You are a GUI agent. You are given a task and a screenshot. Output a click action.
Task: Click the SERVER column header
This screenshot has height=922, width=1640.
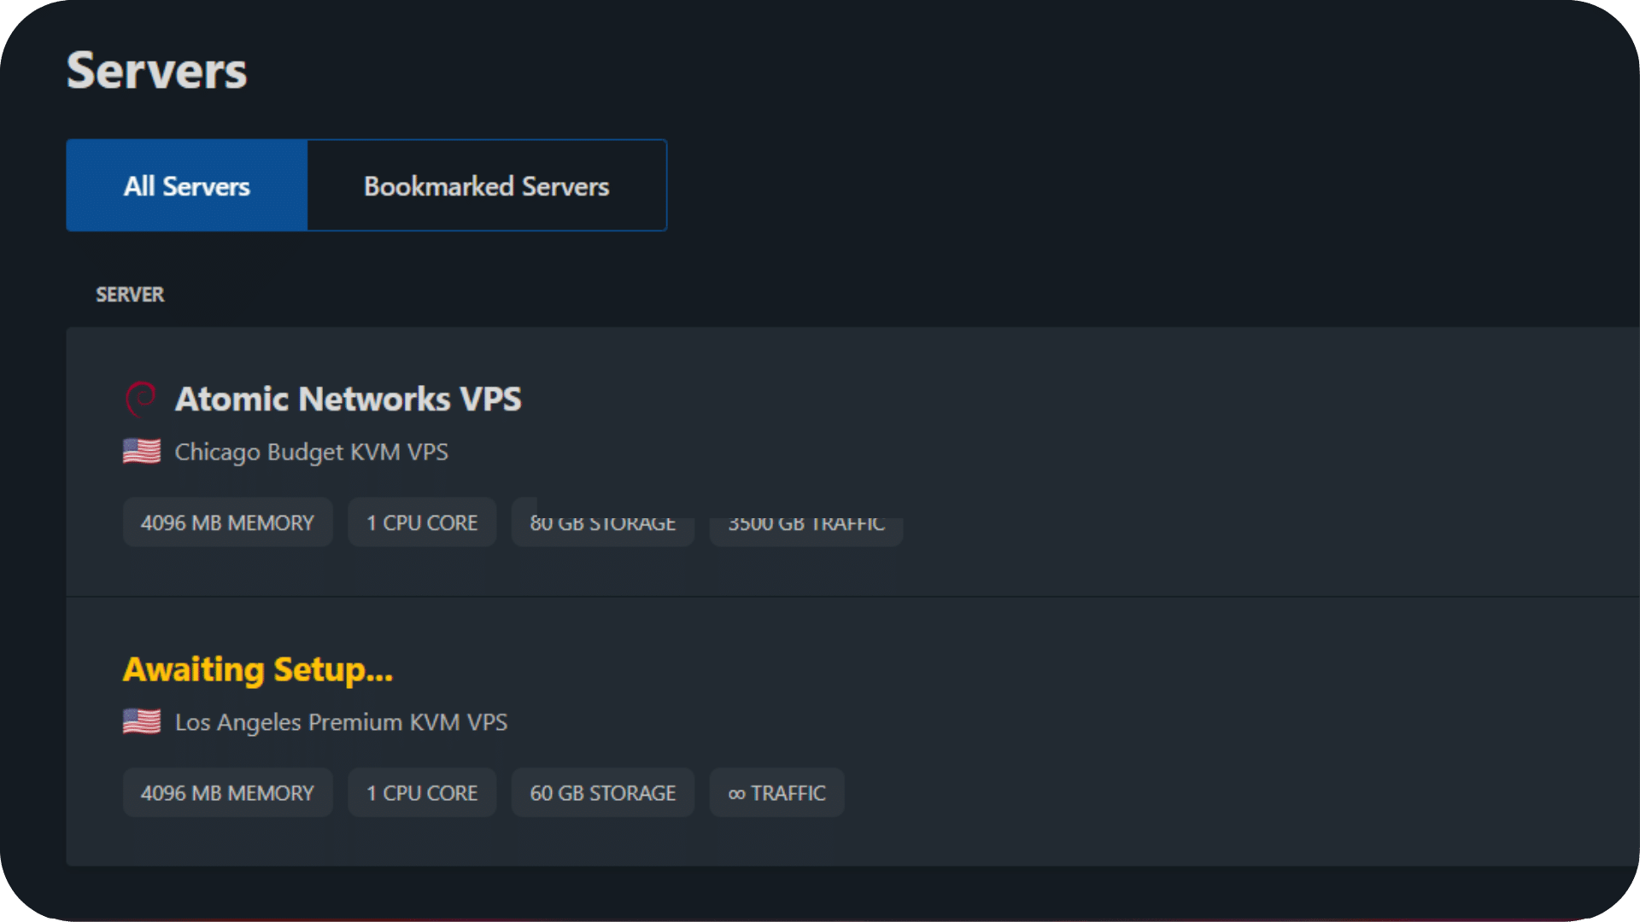(130, 295)
